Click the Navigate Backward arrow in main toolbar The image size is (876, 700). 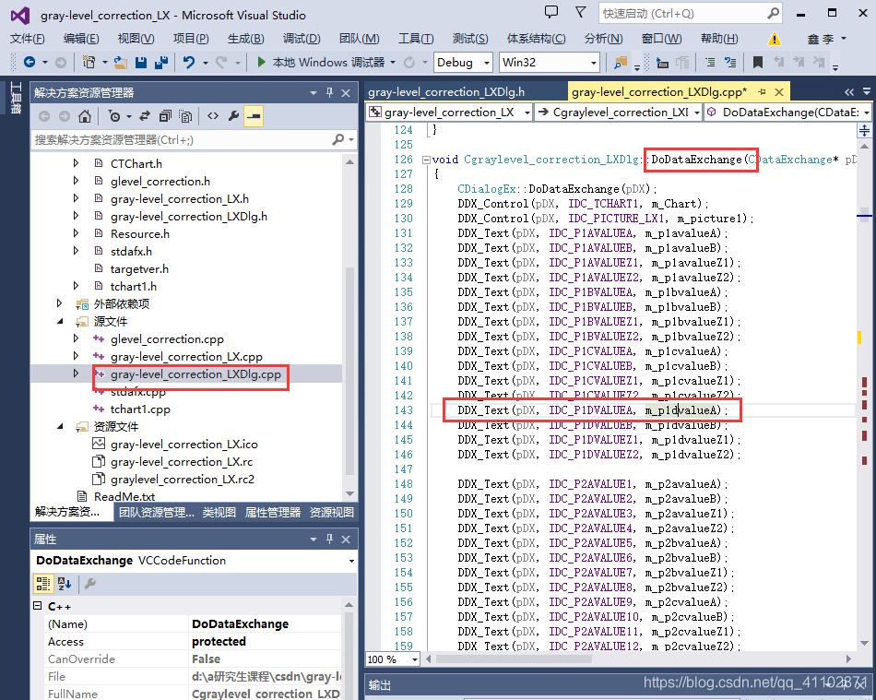coord(30,63)
